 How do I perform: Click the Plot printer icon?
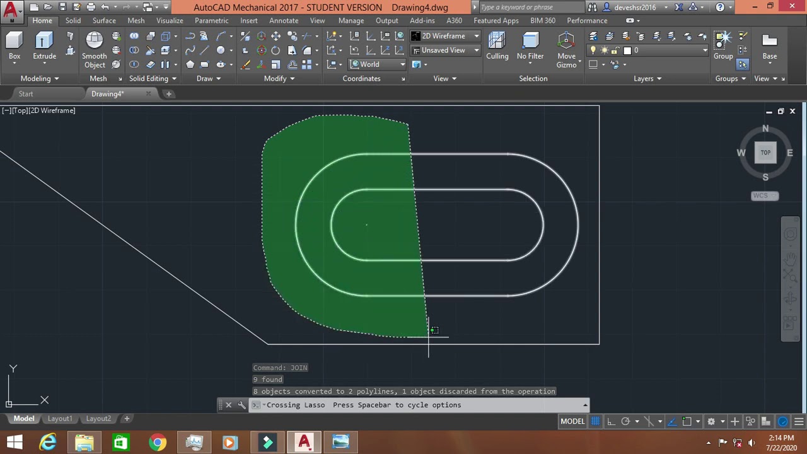pyautogui.click(x=91, y=7)
